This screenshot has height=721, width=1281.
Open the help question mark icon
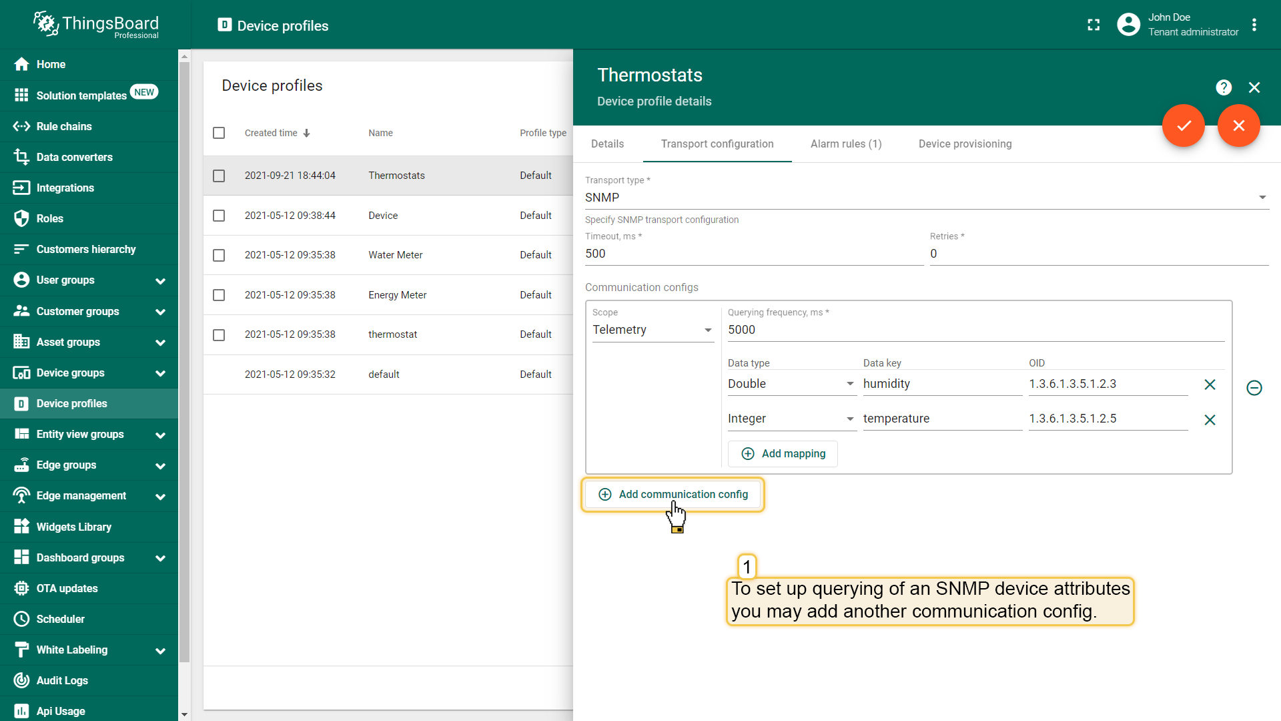pyautogui.click(x=1223, y=87)
